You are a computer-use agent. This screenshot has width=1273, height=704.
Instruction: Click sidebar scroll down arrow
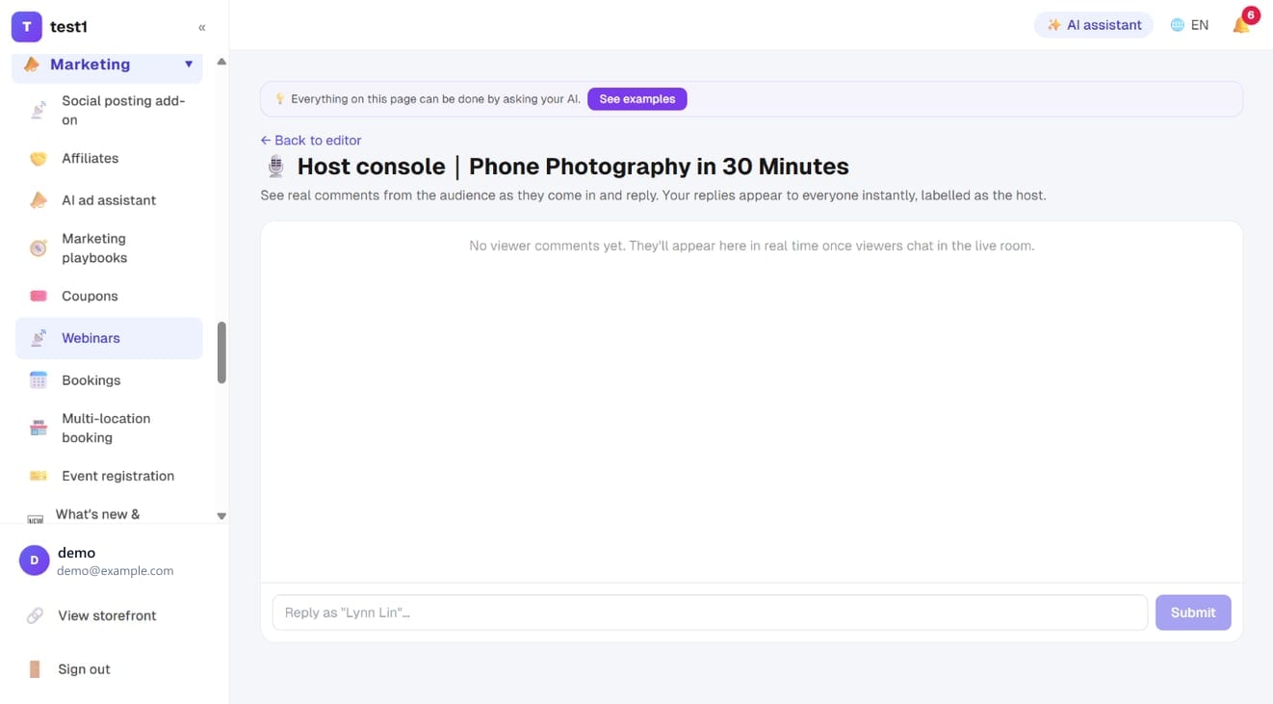(221, 516)
